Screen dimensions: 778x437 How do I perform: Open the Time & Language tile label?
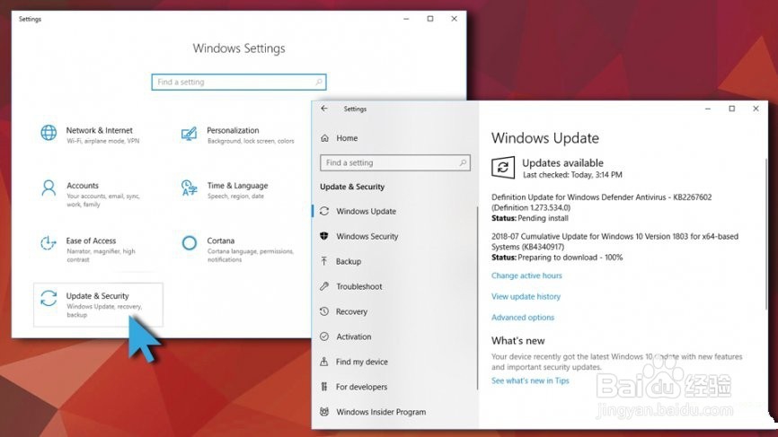tap(237, 186)
